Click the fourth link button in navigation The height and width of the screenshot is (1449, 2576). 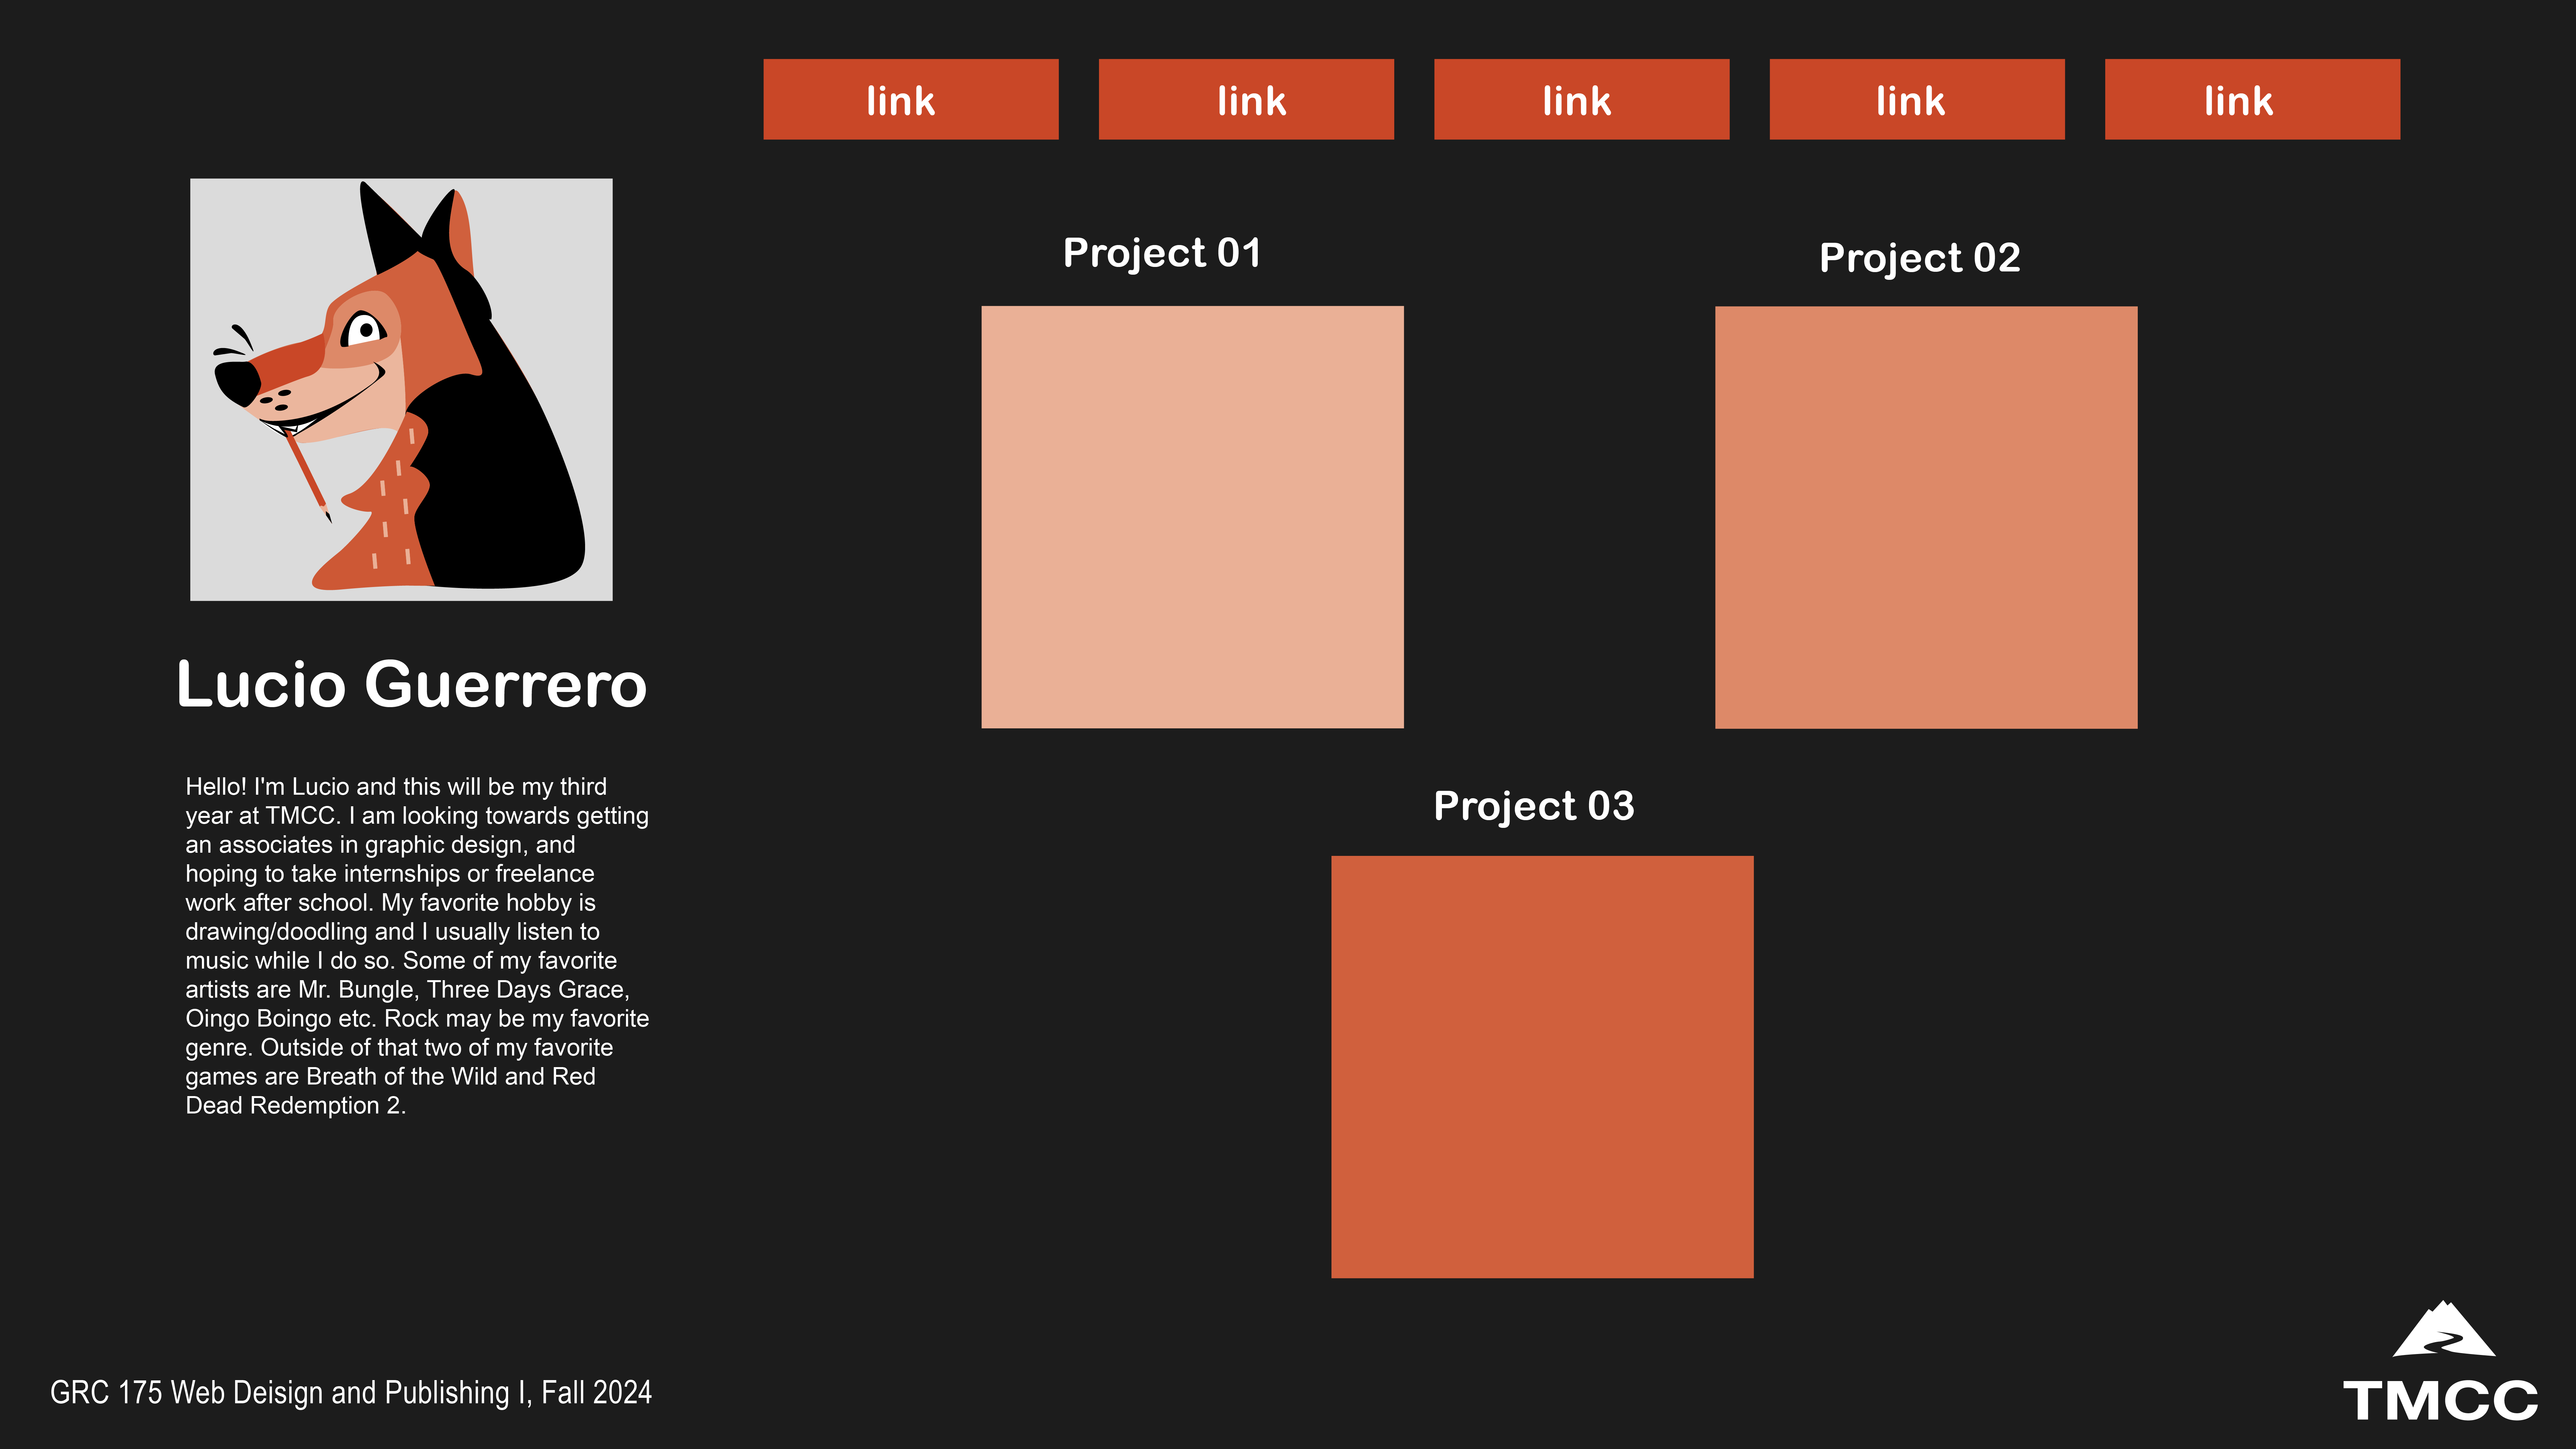[x=1917, y=99]
